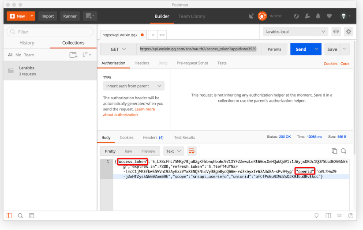Select the Authorization request tab
The width and height of the screenshot is (363, 230).
pos(113,63)
